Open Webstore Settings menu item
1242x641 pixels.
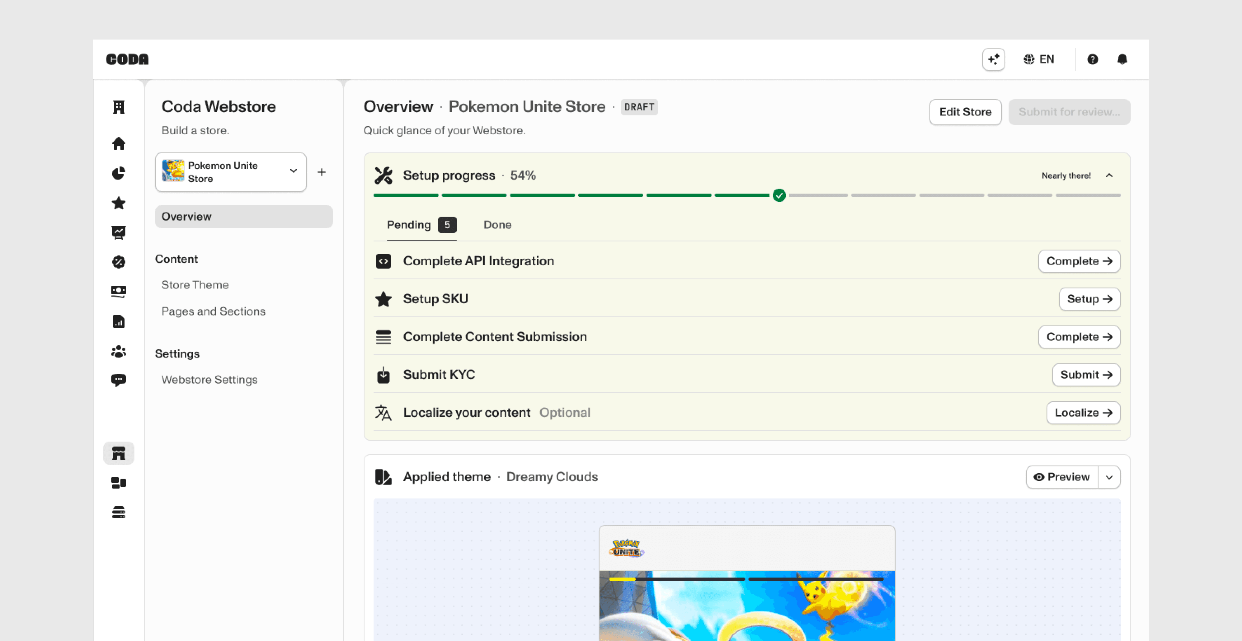click(210, 380)
